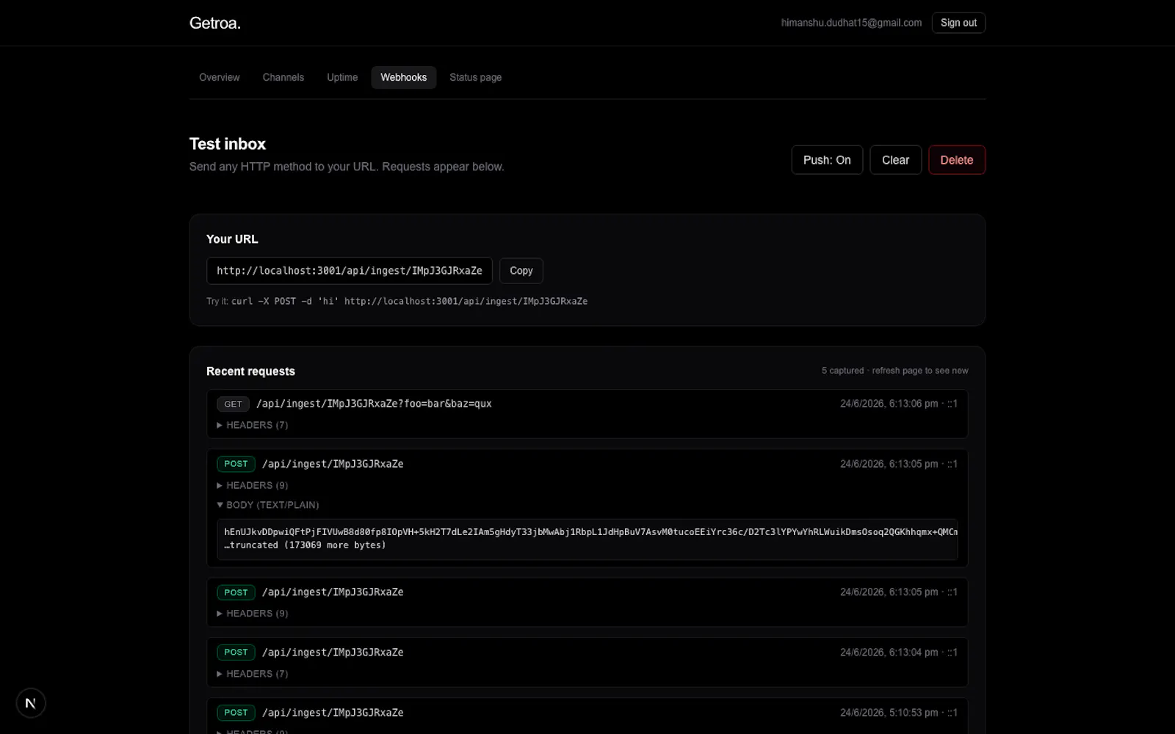1175x734 pixels.
Task: Expand HEADERS (9) of 6:13:05 request with body
Action: (x=253, y=485)
